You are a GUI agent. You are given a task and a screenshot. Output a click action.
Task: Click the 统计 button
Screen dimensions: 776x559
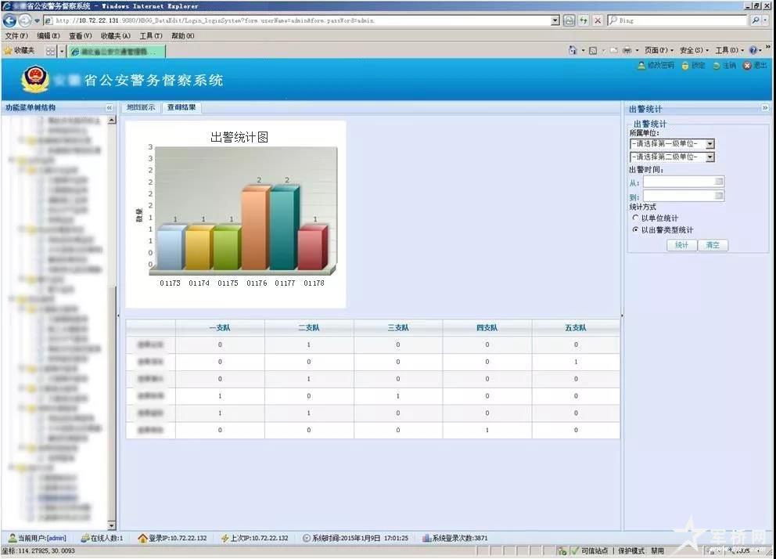[681, 245]
